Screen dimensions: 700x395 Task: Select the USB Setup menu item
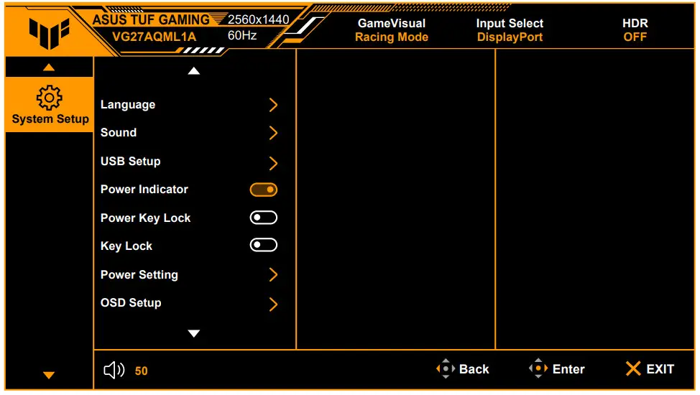point(131,161)
